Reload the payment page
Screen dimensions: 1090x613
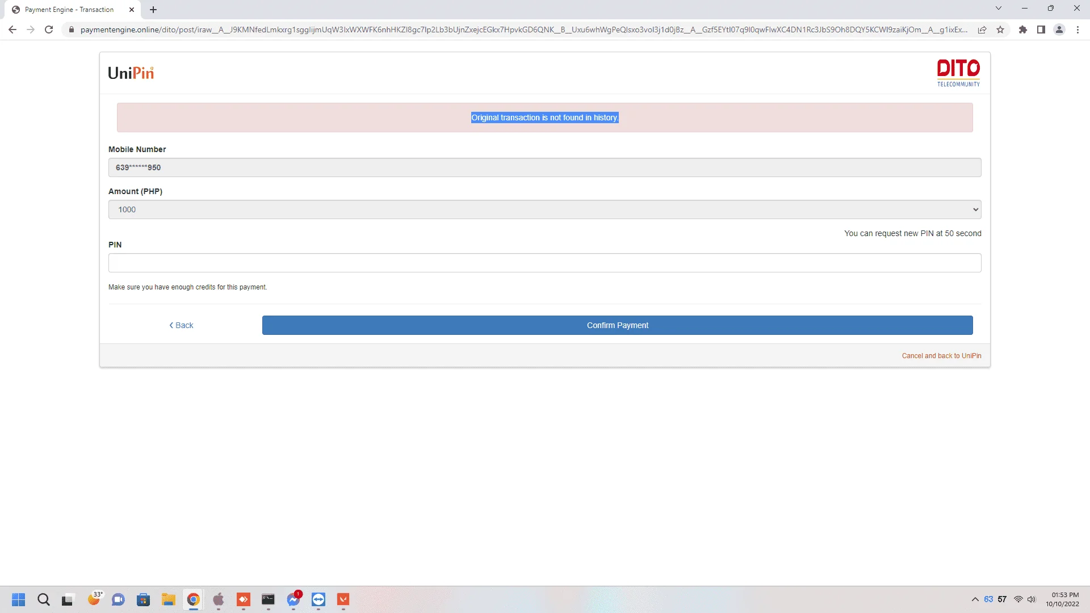49,30
